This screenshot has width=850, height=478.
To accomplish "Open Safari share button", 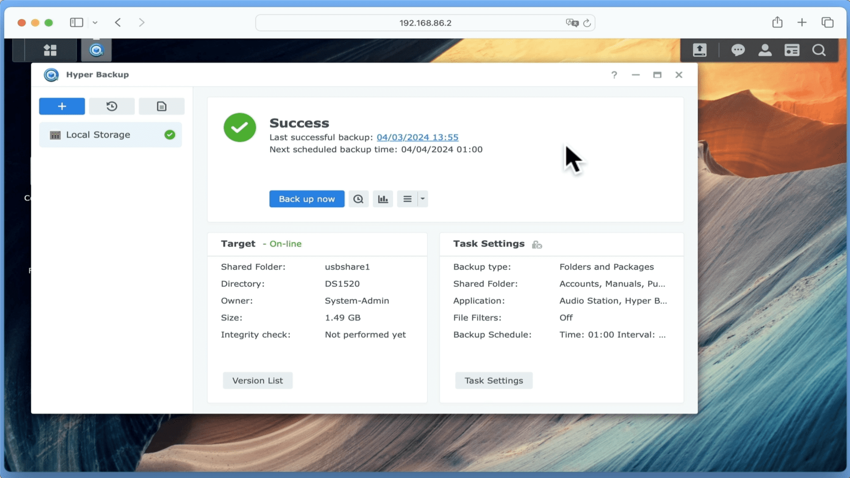I will coord(777,22).
